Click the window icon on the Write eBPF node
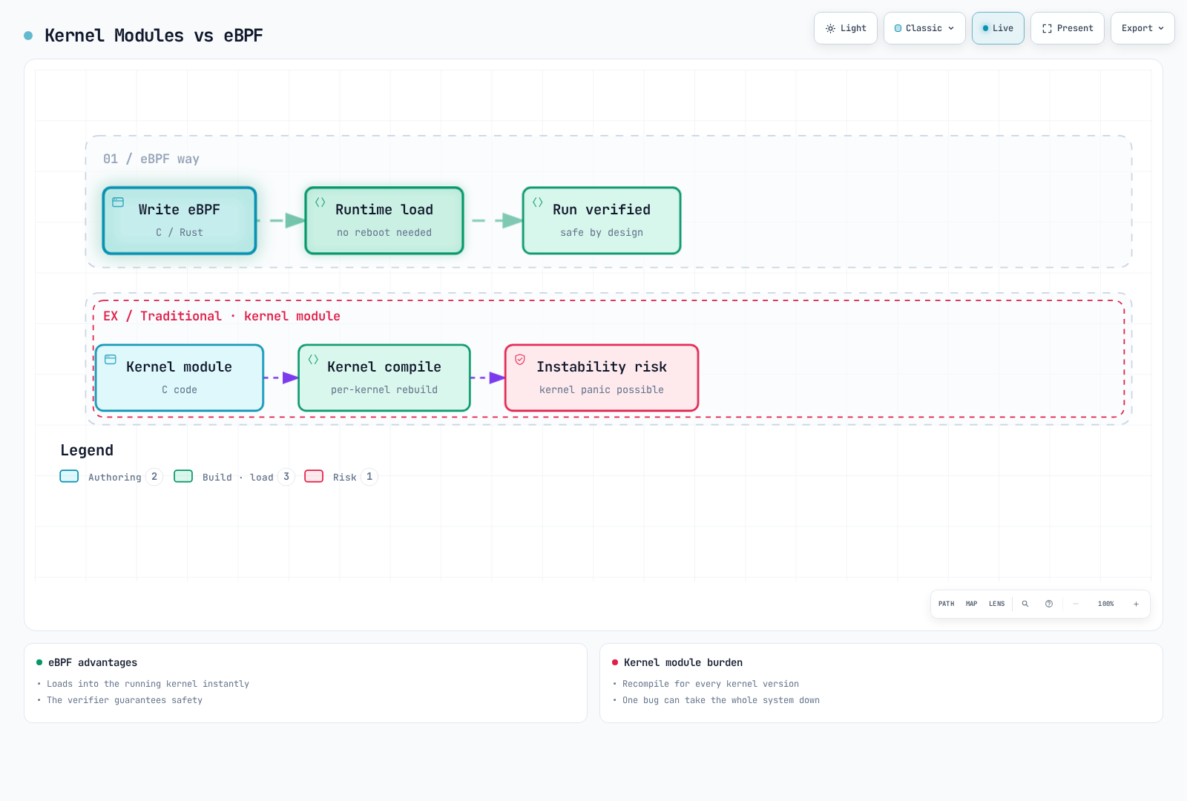Viewport: 1187px width, 801px height. [118, 202]
